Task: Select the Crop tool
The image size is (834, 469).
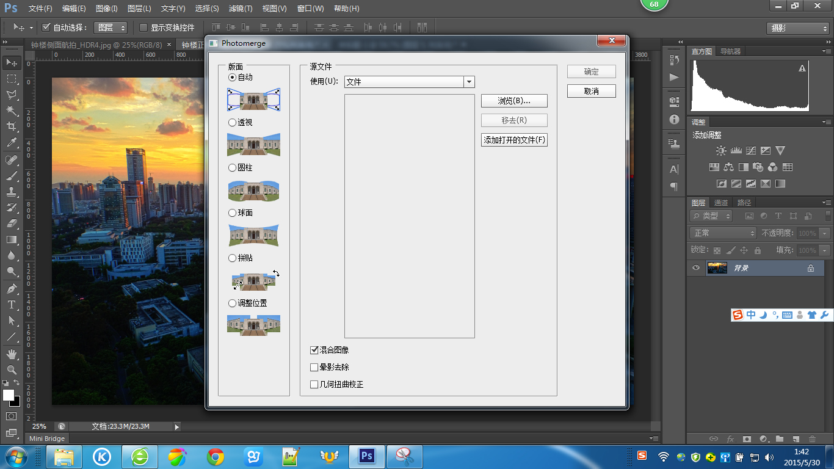Action: (12, 126)
